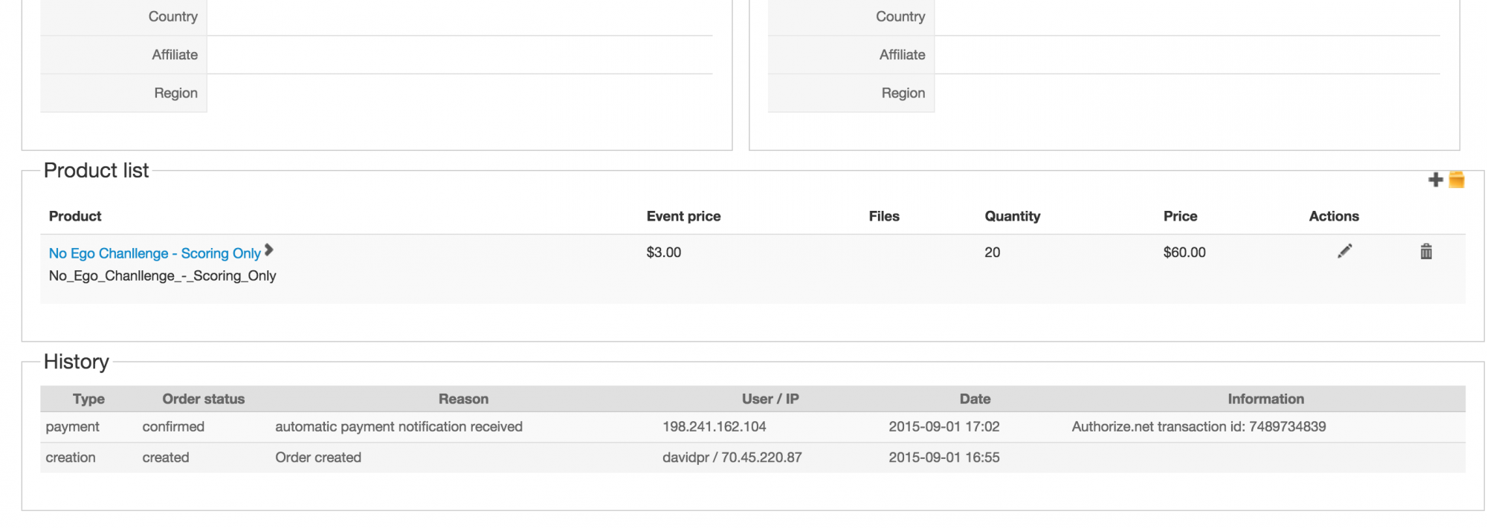
Task: Click the quantity value 20
Action: 992,252
